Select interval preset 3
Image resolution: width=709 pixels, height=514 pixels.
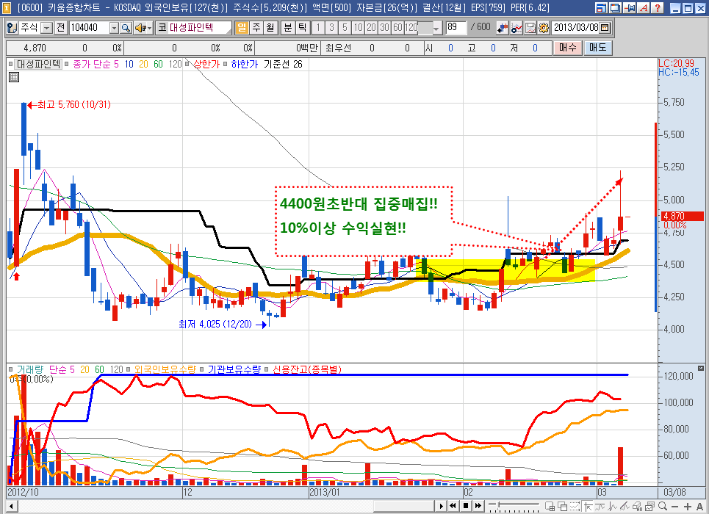pos(331,28)
